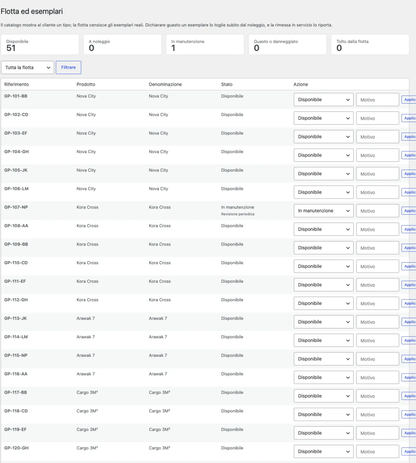Click the Prodotto column header

click(x=86, y=84)
